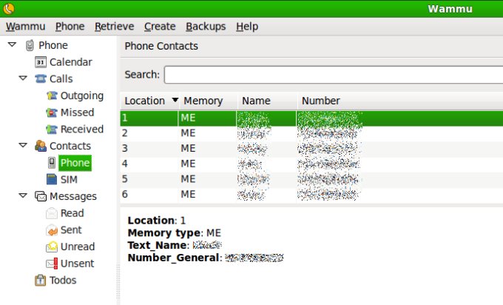The width and height of the screenshot is (503, 305).
Task: Click the Search input field
Action: point(333,75)
